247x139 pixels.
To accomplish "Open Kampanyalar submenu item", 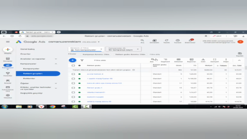I will click(31, 69).
